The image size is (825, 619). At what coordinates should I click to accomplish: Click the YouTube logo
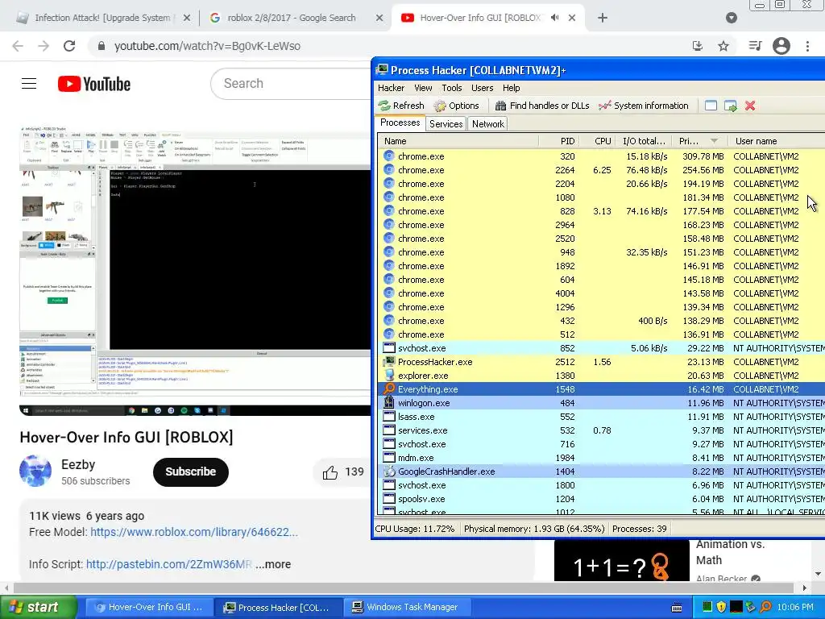(94, 84)
